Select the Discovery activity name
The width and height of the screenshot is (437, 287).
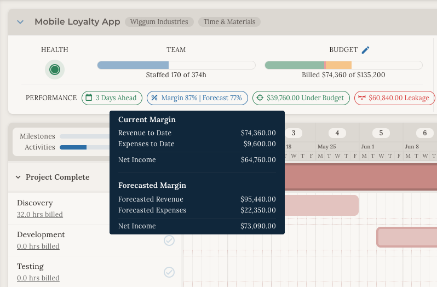[35, 203]
